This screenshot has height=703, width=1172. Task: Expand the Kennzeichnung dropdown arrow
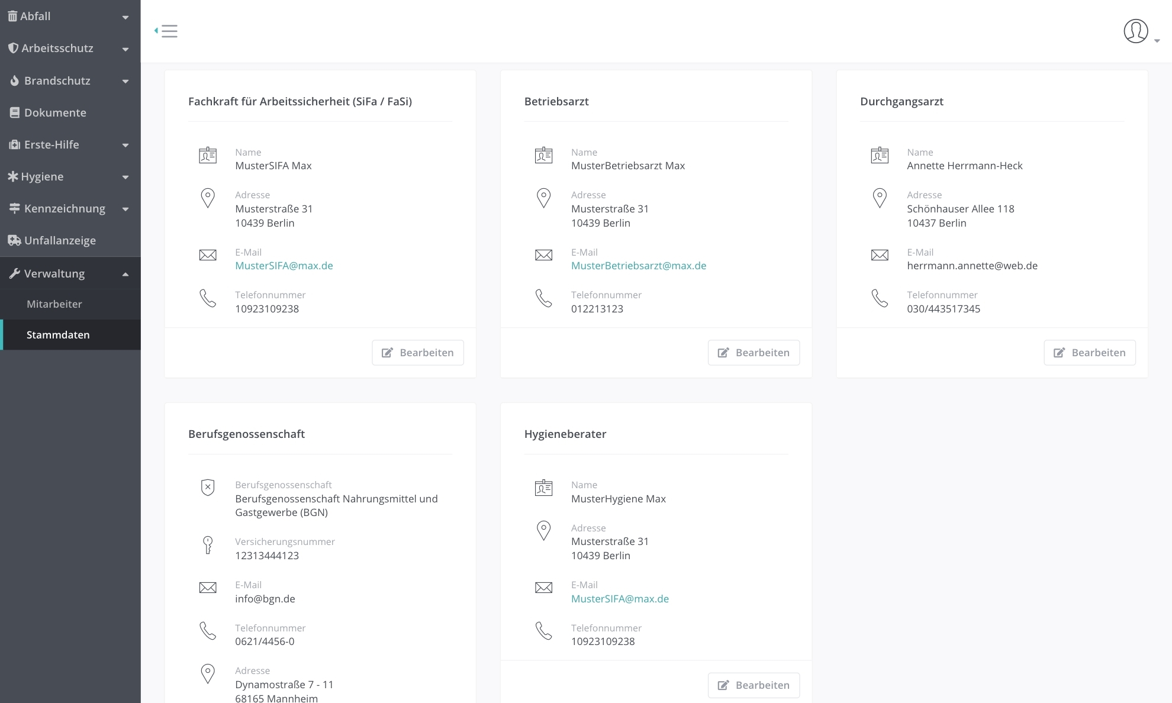[125, 209]
